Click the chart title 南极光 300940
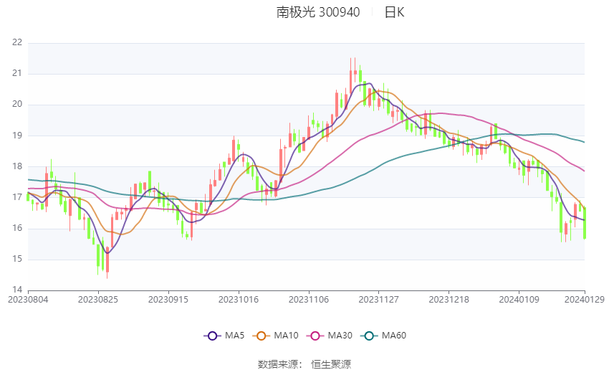The height and width of the screenshot is (370, 609). click(318, 12)
